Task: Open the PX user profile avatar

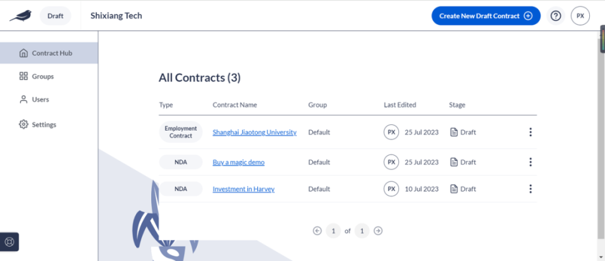Action: coord(580,16)
